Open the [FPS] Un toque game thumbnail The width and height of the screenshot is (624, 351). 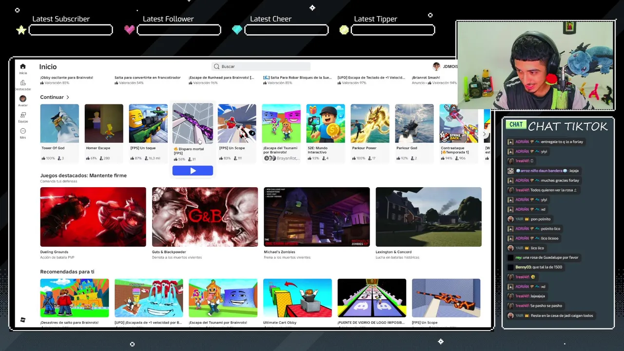click(x=148, y=123)
